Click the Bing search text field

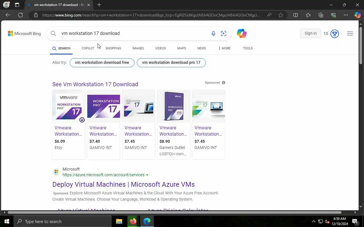(x=134, y=33)
